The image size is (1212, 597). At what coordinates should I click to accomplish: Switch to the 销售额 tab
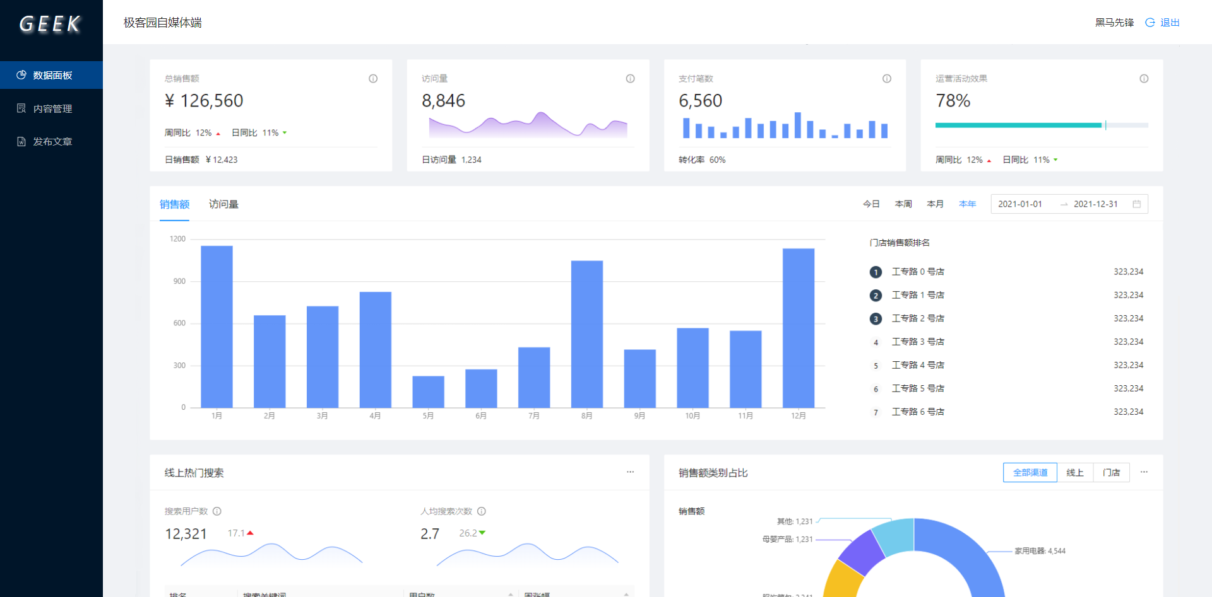174,204
